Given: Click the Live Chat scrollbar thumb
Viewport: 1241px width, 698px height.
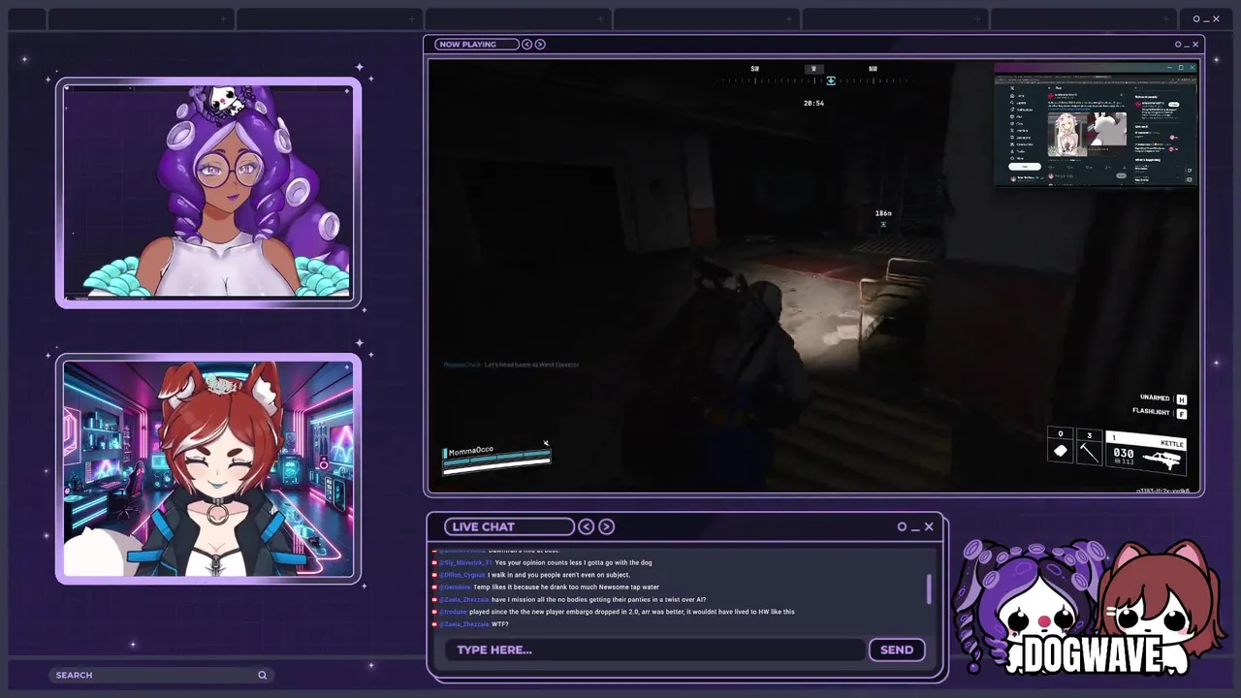Looking at the screenshot, I should point(930,589).
